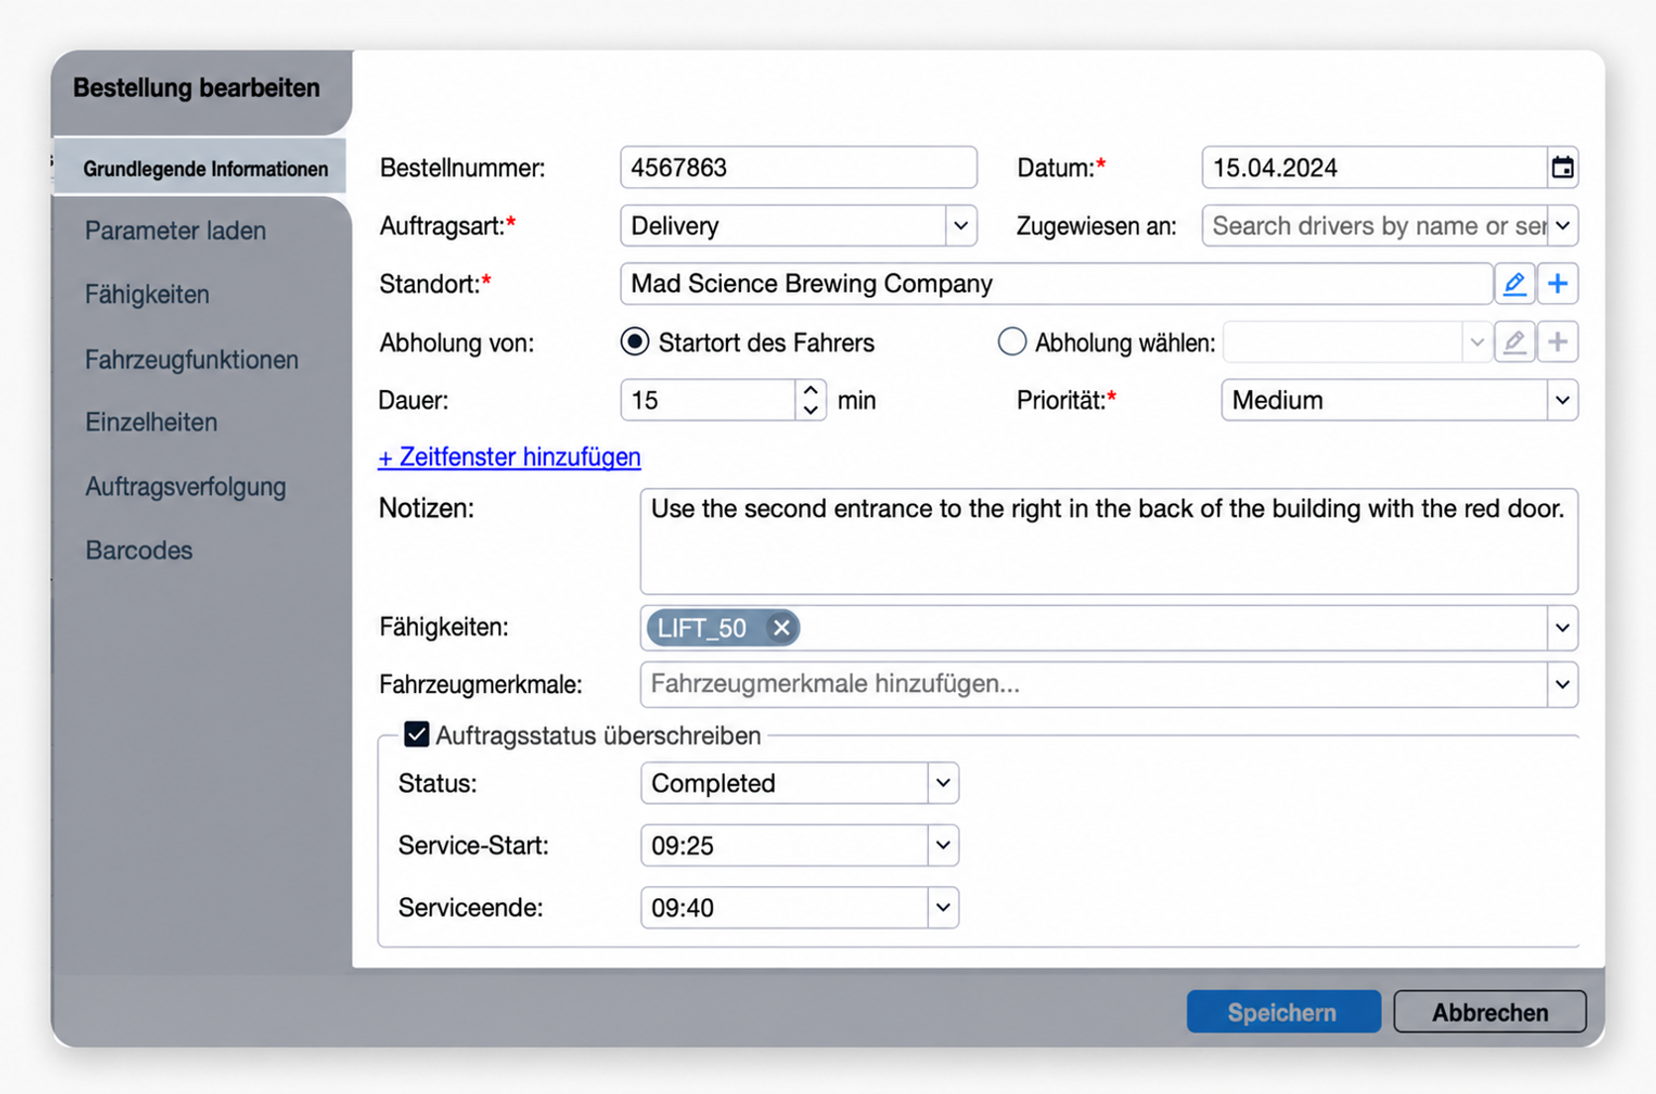This screenshot has width=1656, height=1094.
Task: Click the Bestellung bearbeiten title
Action: [196, 87]
